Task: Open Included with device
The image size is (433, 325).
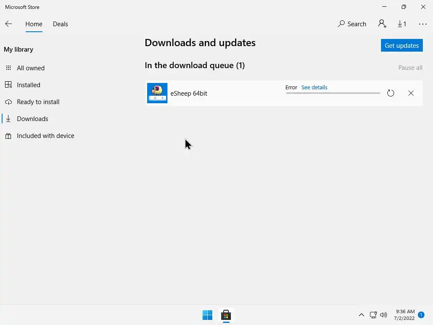Action: pyautogui.click(x=45, y=136)
